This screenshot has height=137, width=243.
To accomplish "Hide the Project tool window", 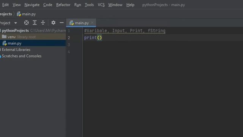I will click(62, 23).
